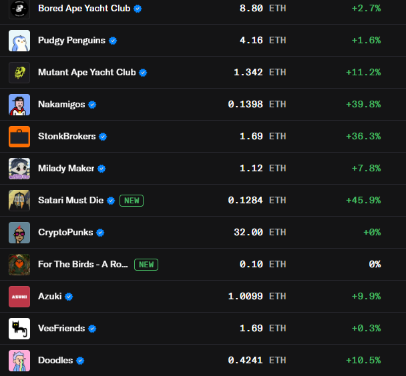Viewport: 406px width, 376px height.
Task: Click the 0.1284 ETH price value
Action: point(257,201)
